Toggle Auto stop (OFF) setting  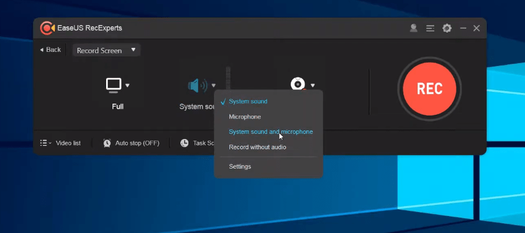pyautogui.click(x=138, y=143)
